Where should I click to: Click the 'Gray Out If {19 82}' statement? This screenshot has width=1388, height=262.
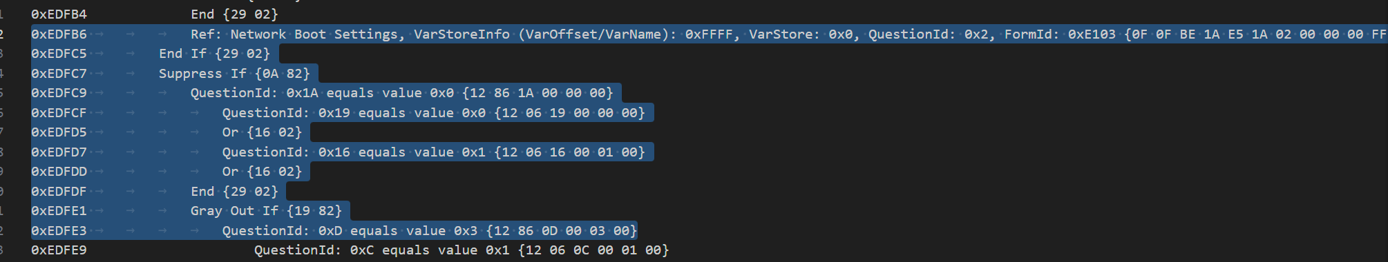pos(266,211)
